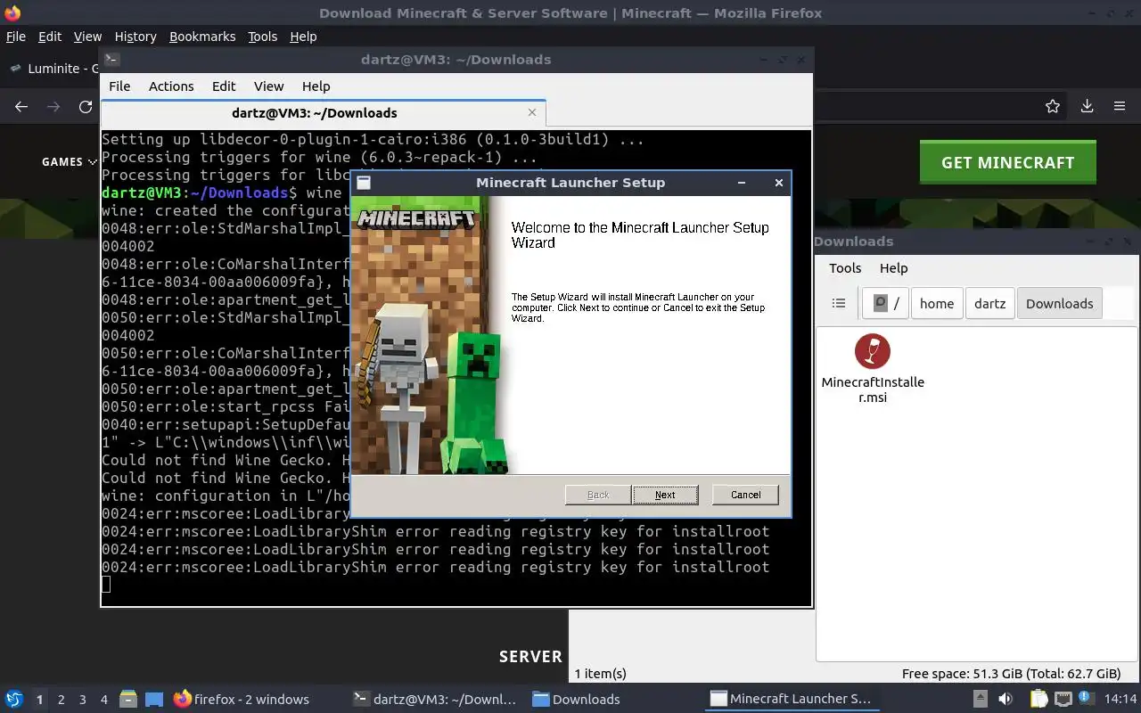This screenshot has width=1141, height=713.
Task: Expand the GAMES dropdown on Minecraft site
Action: (69, 161)
